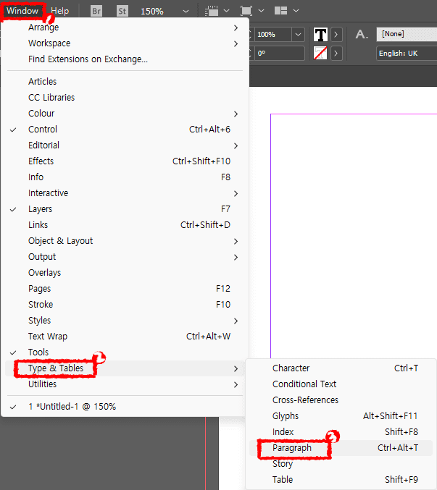Viewport: 437px width, 490px height.
Task: Select Index from submenu
Action: (x=341, y=433)
